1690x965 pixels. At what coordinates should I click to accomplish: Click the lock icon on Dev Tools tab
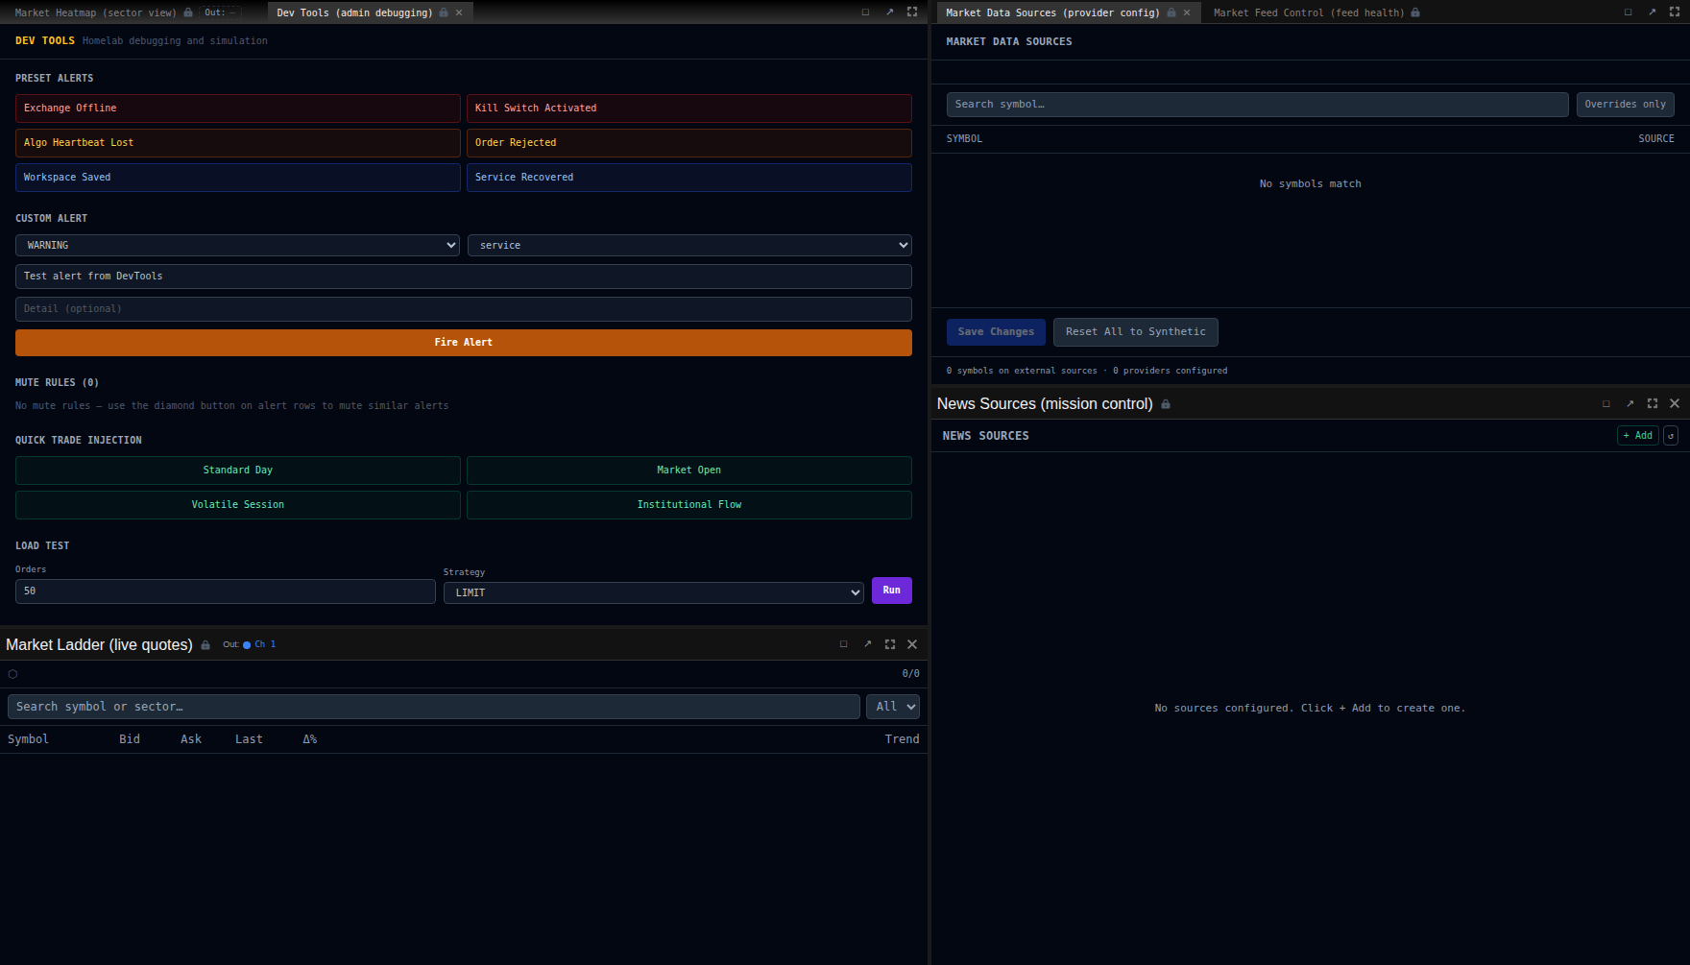[x=444, y=12]
